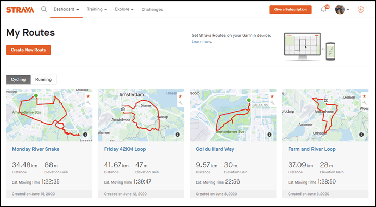Open the Col du Hard Way route title
Screen dimensions: 376x207
[215, 149]
